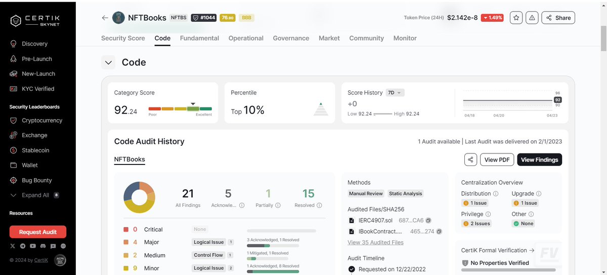Copy the IBookContract file hash
The width and height of the screenshot is (607, 275).
pyautogui.click(x=439, y=232)
